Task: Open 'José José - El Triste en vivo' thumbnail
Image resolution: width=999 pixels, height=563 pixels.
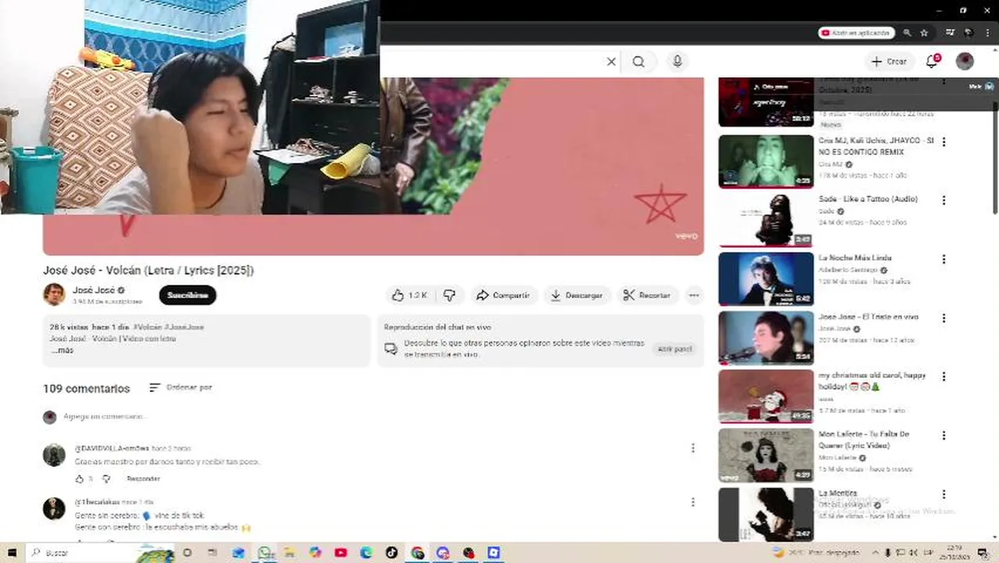Action: 766,338
